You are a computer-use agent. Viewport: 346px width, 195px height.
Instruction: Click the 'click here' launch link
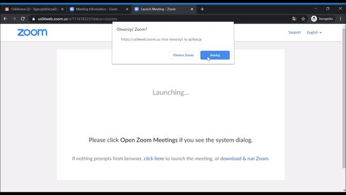tap(154, 159)
